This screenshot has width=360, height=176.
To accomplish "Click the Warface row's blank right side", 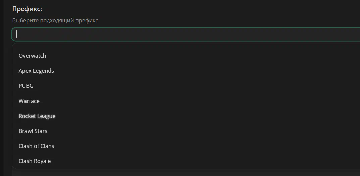I will 200,101.
